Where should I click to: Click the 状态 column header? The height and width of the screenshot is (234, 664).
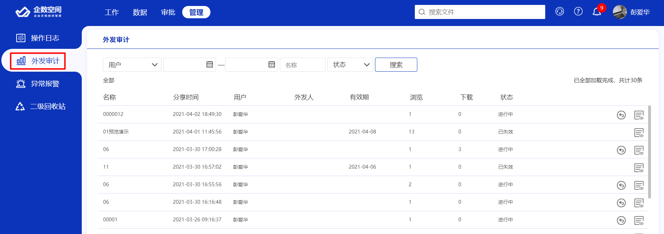coord(506,97)
